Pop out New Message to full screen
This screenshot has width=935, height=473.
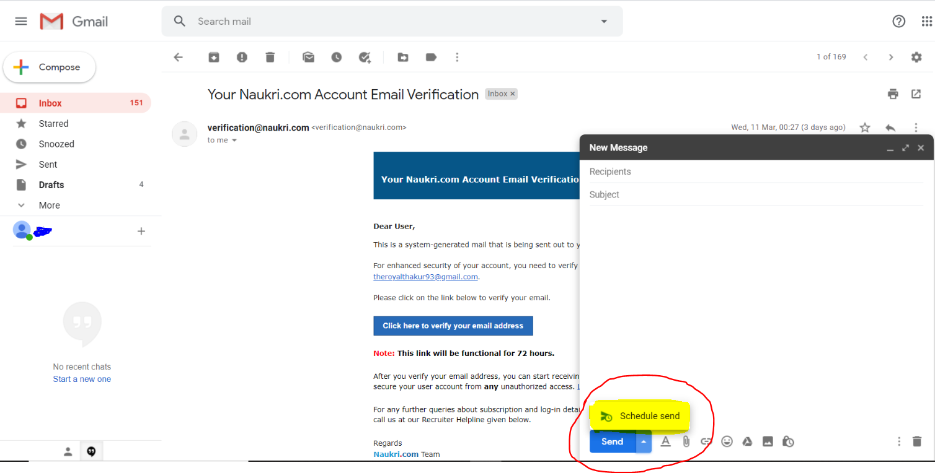pos(905,148)
